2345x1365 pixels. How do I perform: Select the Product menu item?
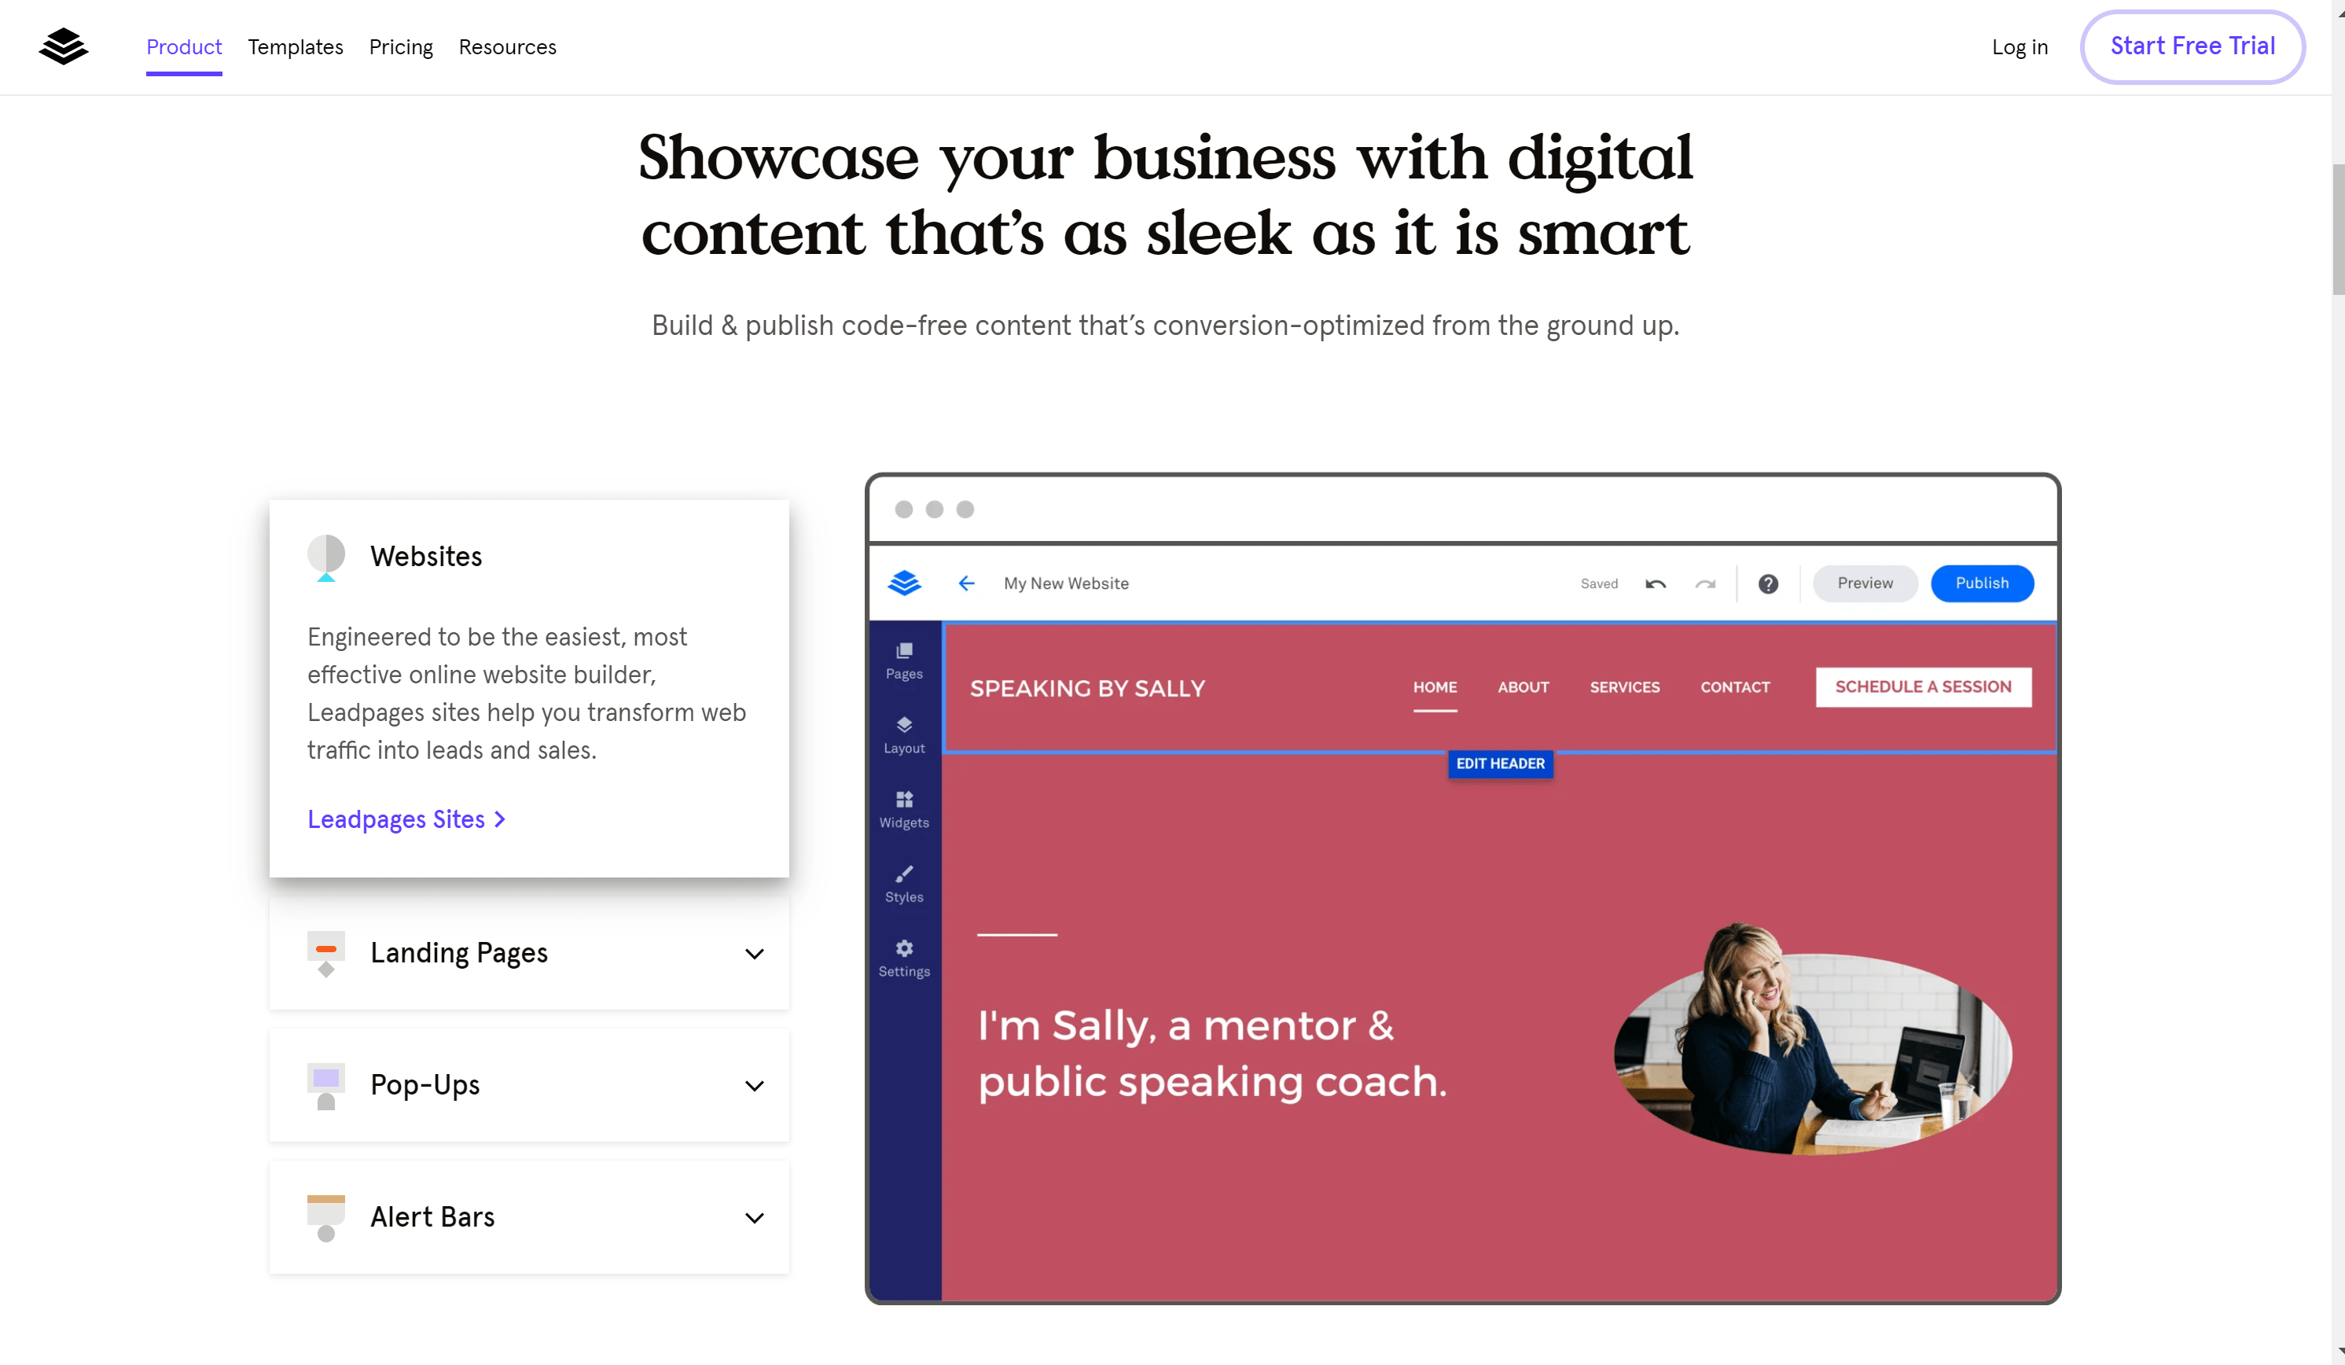(183, 47)
